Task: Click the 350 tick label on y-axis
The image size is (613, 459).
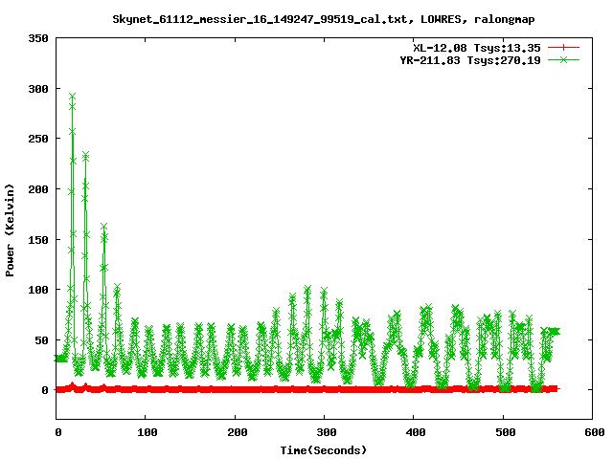Action: coord(38,38)
